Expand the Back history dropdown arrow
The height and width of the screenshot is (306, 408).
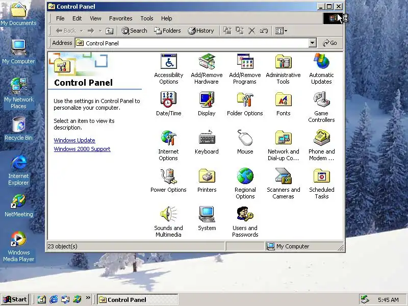click(x=82, y=31)
